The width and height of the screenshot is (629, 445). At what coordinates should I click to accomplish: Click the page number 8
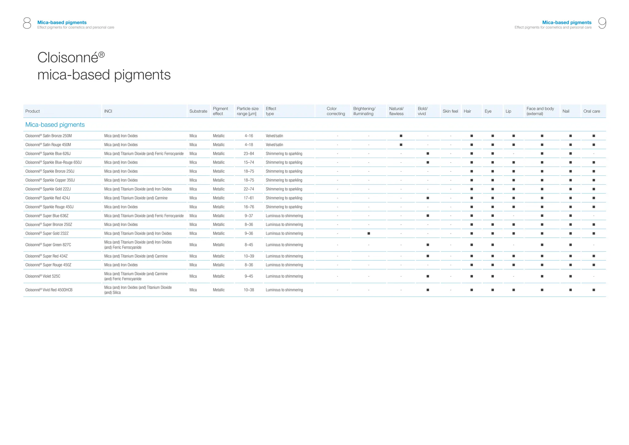27,23
